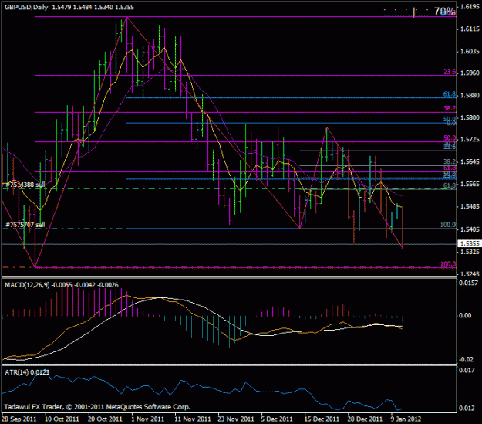Screen dimensions: 482x424
Task: Click the 28 Sep 2011 date label
Action: [x=19, y=419]
